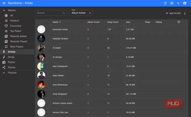Open the player icon in the top bar
Viewport: 191px width, 117px height.
tap(172, 3)
